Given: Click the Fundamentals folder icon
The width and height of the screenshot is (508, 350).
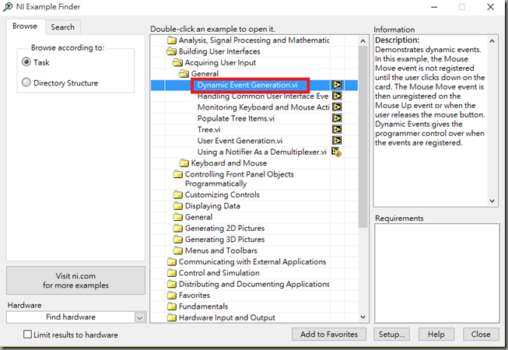Looking at the screenshot, I should coord(171,306).
